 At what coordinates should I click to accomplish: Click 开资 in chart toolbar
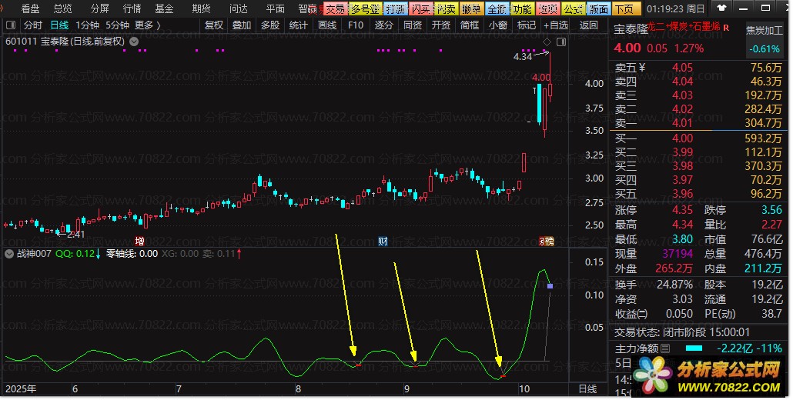coord(441,25)
